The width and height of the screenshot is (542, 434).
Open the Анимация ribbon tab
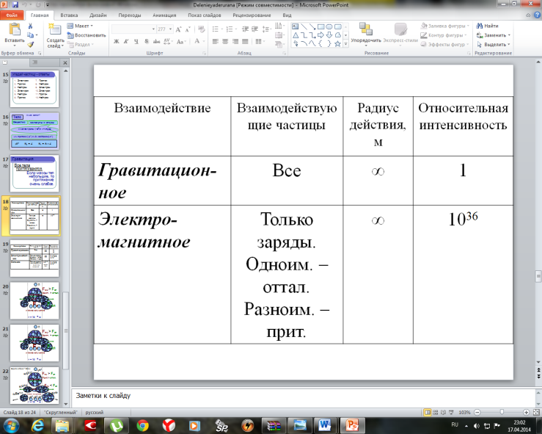pos(164,15)
